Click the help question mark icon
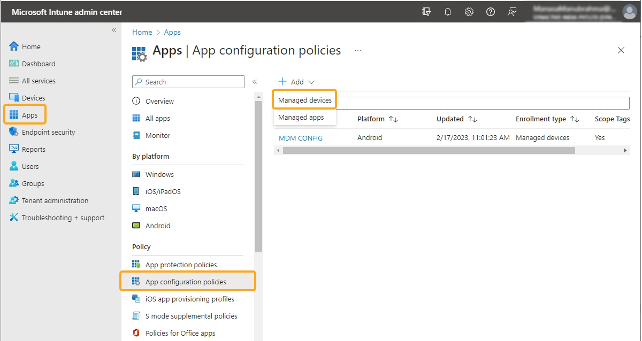This screenshot has width=642, height=341. [x=491, y=12]
